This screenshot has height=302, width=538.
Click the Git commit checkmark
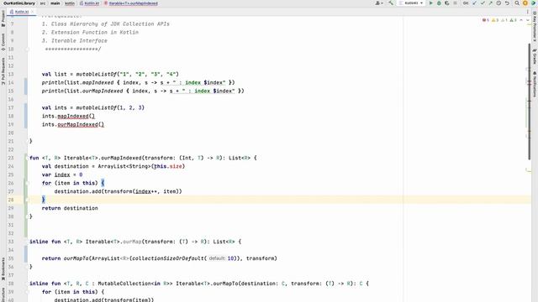pyautogui.click(x=483, y=3)
